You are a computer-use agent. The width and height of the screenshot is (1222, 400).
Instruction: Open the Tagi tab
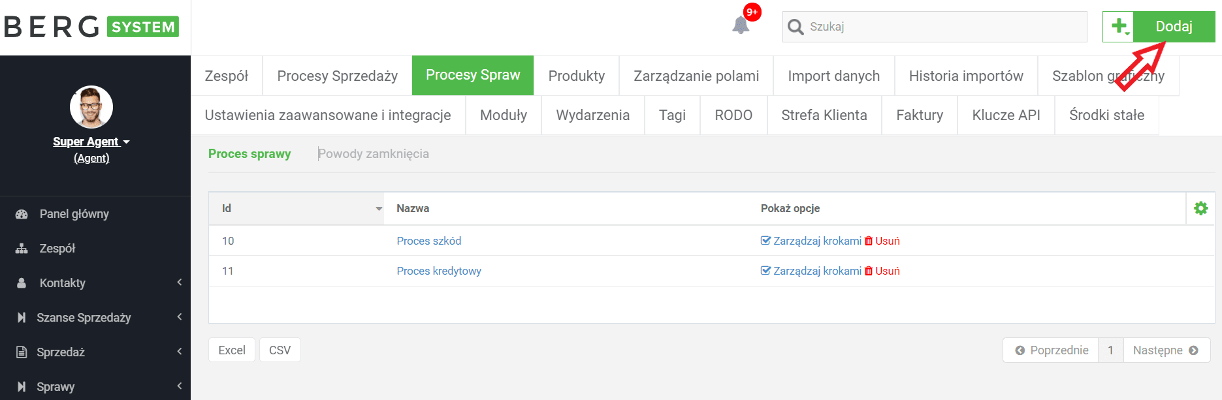672,115
